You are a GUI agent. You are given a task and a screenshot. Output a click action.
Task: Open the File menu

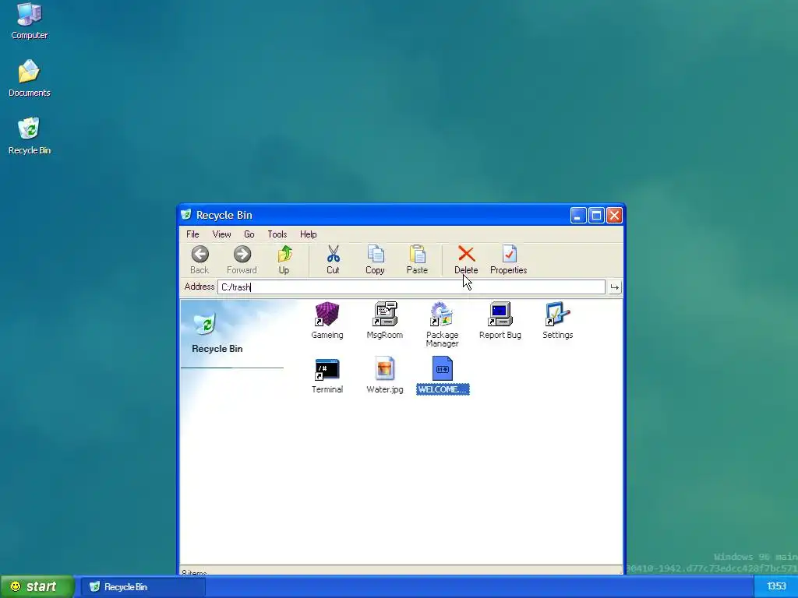coord(192,234)
